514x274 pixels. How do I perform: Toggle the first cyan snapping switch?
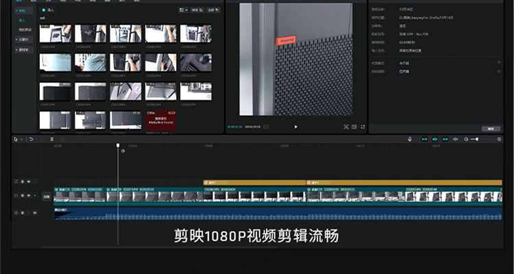coord(424,139)
